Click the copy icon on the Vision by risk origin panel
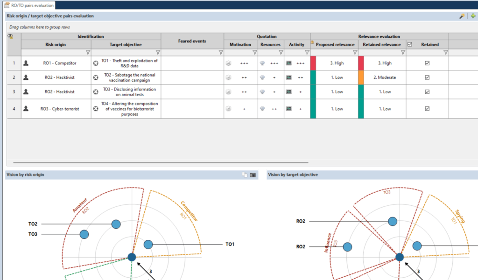Image resolution: width=478 pixels, height=280 pixels. pyautogui.click(x=245, y=175)
